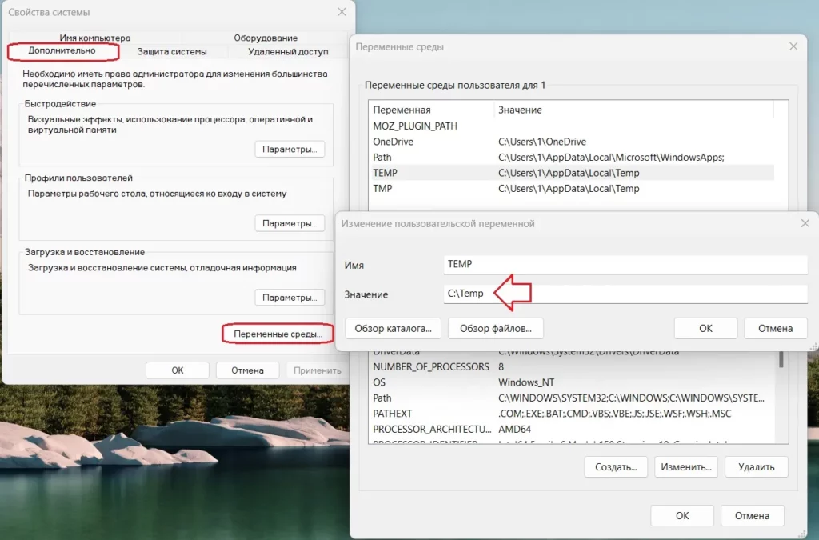Open Переменные среды button
Viewport: 819px width, 540px height.
[x=278, y=334]
